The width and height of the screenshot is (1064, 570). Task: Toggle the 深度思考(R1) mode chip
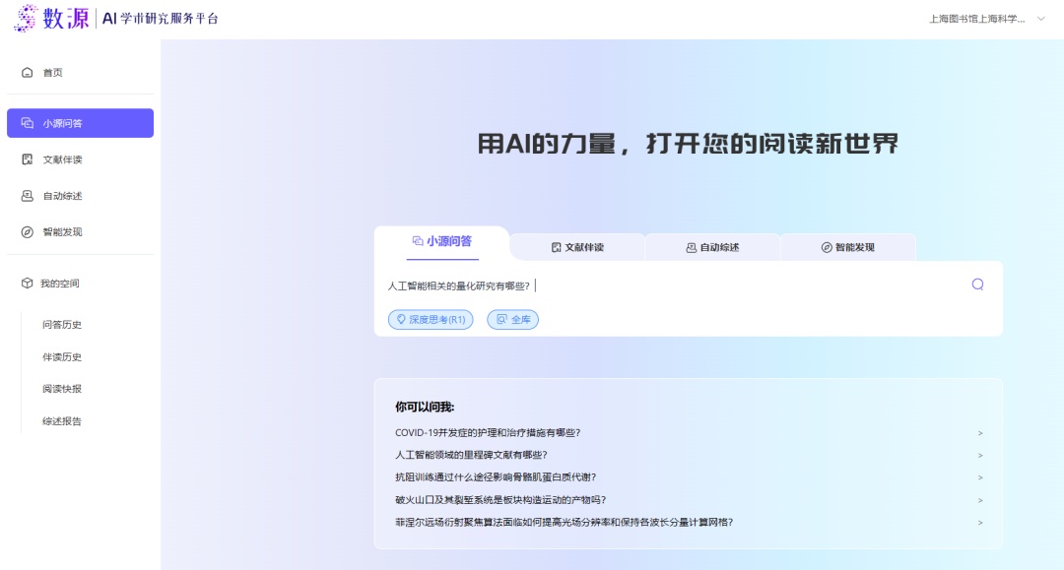click(x=431, y=320)
